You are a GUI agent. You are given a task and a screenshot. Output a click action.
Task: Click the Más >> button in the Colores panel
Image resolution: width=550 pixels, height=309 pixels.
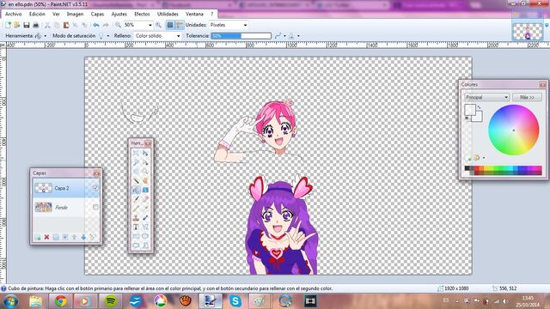(x=527, y=97)
